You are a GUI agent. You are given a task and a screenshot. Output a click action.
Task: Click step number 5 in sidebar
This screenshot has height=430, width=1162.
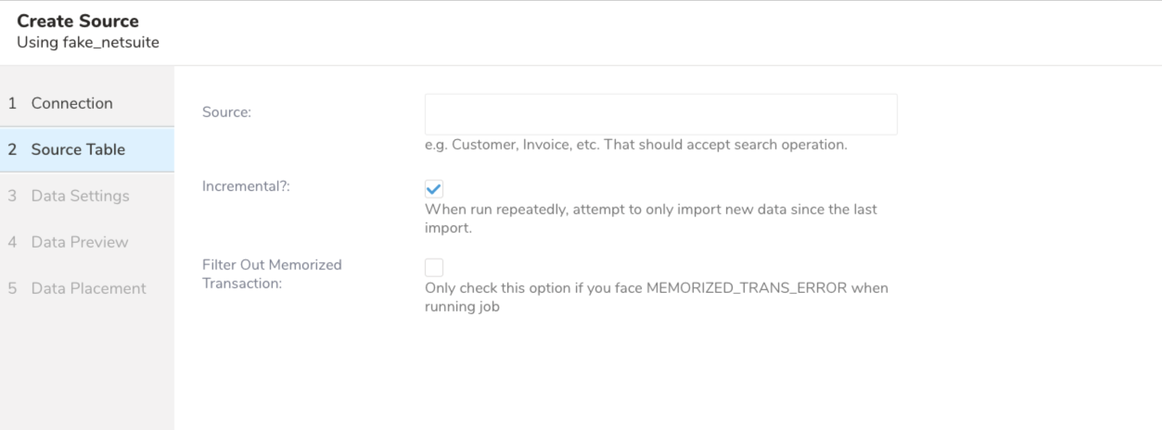(x=12, y=288)
